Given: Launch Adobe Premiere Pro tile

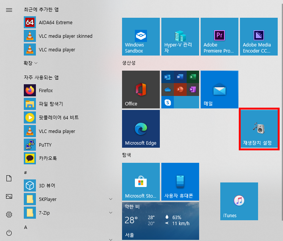Looking at the screenshot, I should click(x=220, y=37).
